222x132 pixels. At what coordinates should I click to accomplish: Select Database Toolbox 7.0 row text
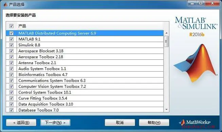(39, 110)
